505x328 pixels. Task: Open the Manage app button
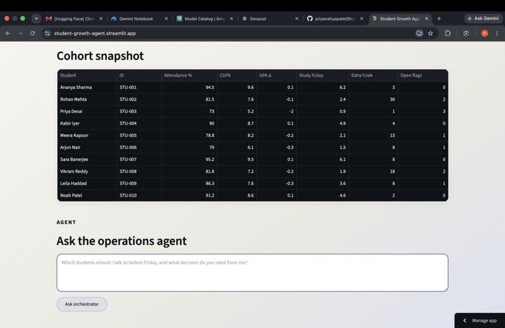coord(480,320)
